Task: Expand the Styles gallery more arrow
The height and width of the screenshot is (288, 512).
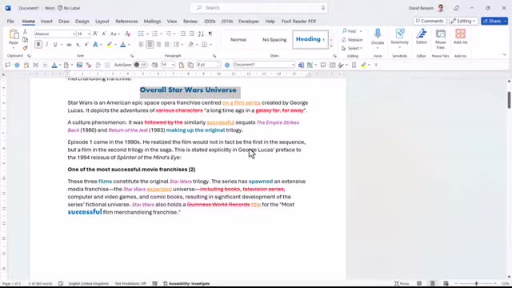Action: (331, 46)
